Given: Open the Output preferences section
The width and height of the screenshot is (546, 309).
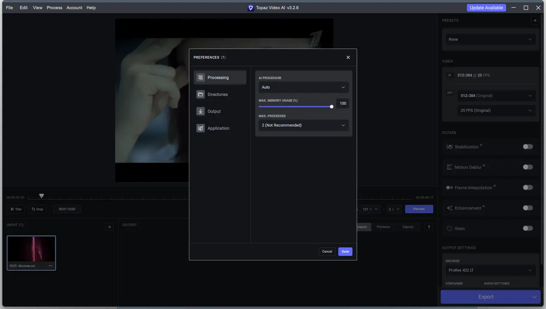Looking at the screenshot, I should point(220,111).
